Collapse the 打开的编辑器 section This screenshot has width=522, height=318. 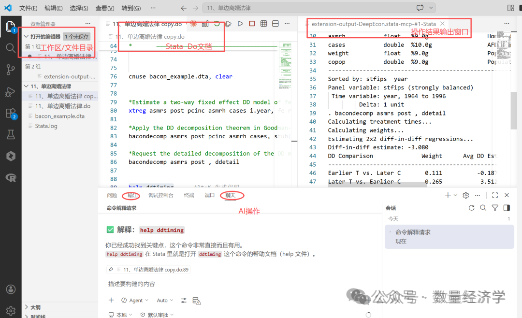26,36
